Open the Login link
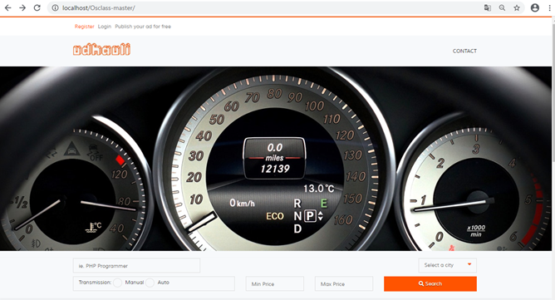The height and width of the screenshot is (300, 555). point(105,27)
